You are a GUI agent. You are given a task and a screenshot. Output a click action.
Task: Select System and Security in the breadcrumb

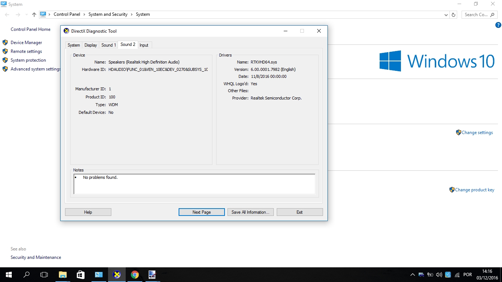coord(108,14)
